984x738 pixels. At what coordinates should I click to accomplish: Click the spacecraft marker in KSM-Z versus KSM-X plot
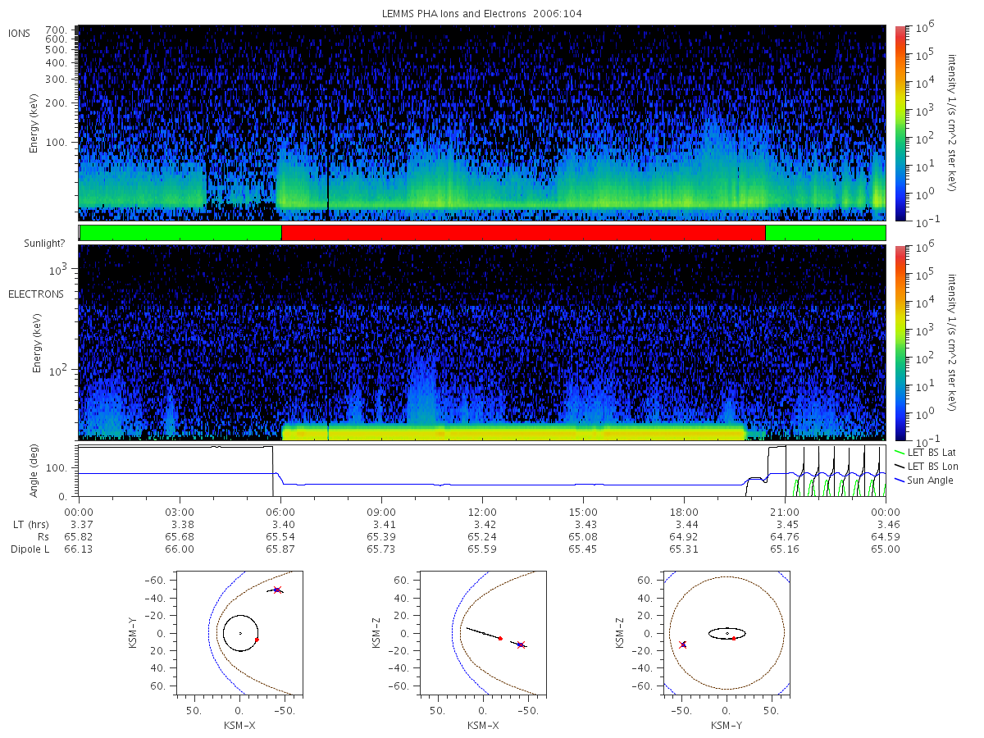[x=521, y=645]
